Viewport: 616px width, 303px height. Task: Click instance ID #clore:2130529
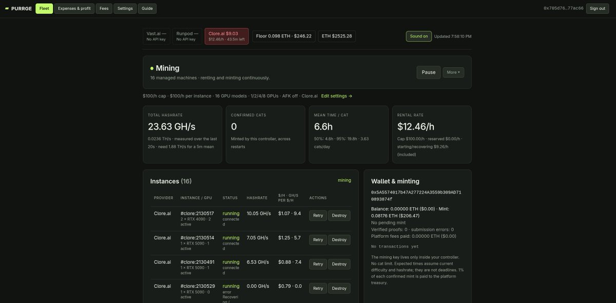tap(198, 286)
